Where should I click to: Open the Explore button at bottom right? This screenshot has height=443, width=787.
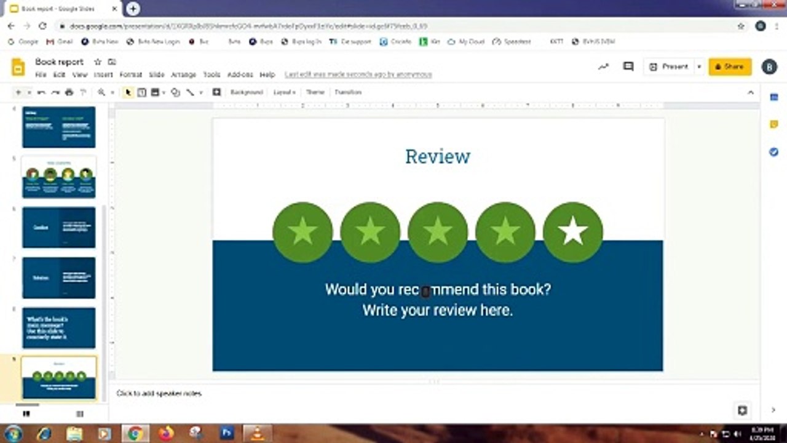(x=742, y=410)
